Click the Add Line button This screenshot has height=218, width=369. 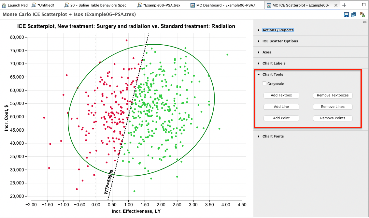pos(281,107)
